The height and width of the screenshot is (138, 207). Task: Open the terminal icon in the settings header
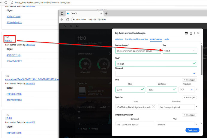(186, 33)
